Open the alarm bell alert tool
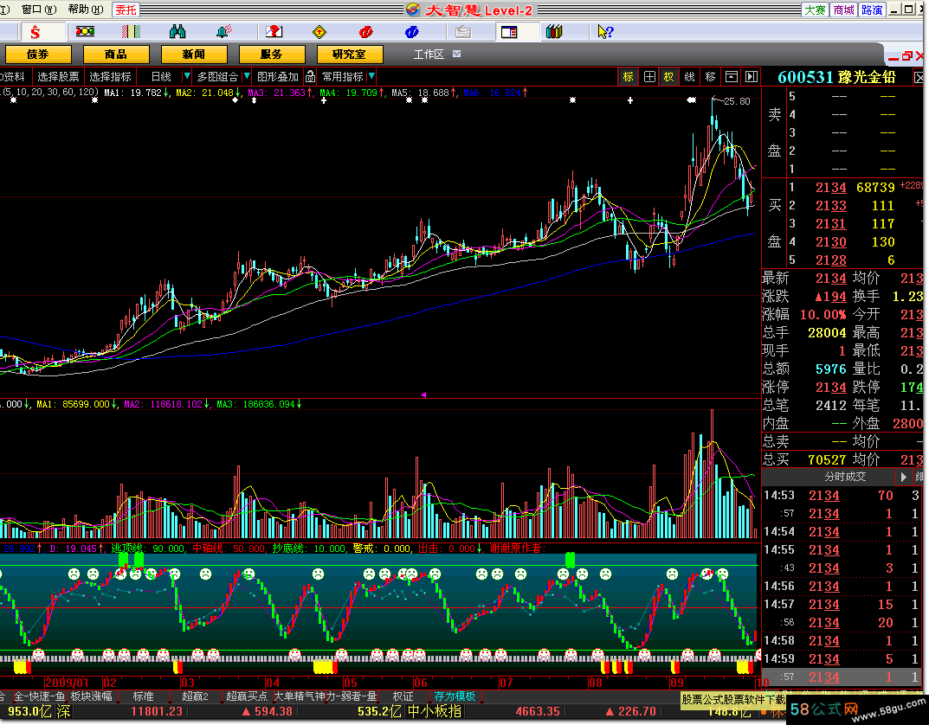 [x=223, y=31]
